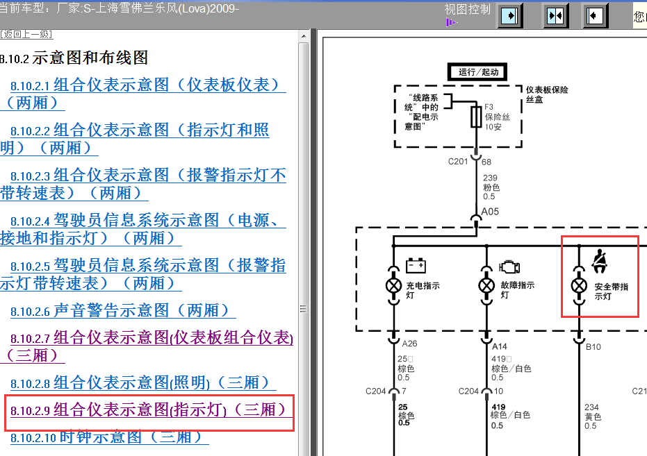
Task: Click the 仪表板保险丝盒 label
Action: tap(547, 94)
